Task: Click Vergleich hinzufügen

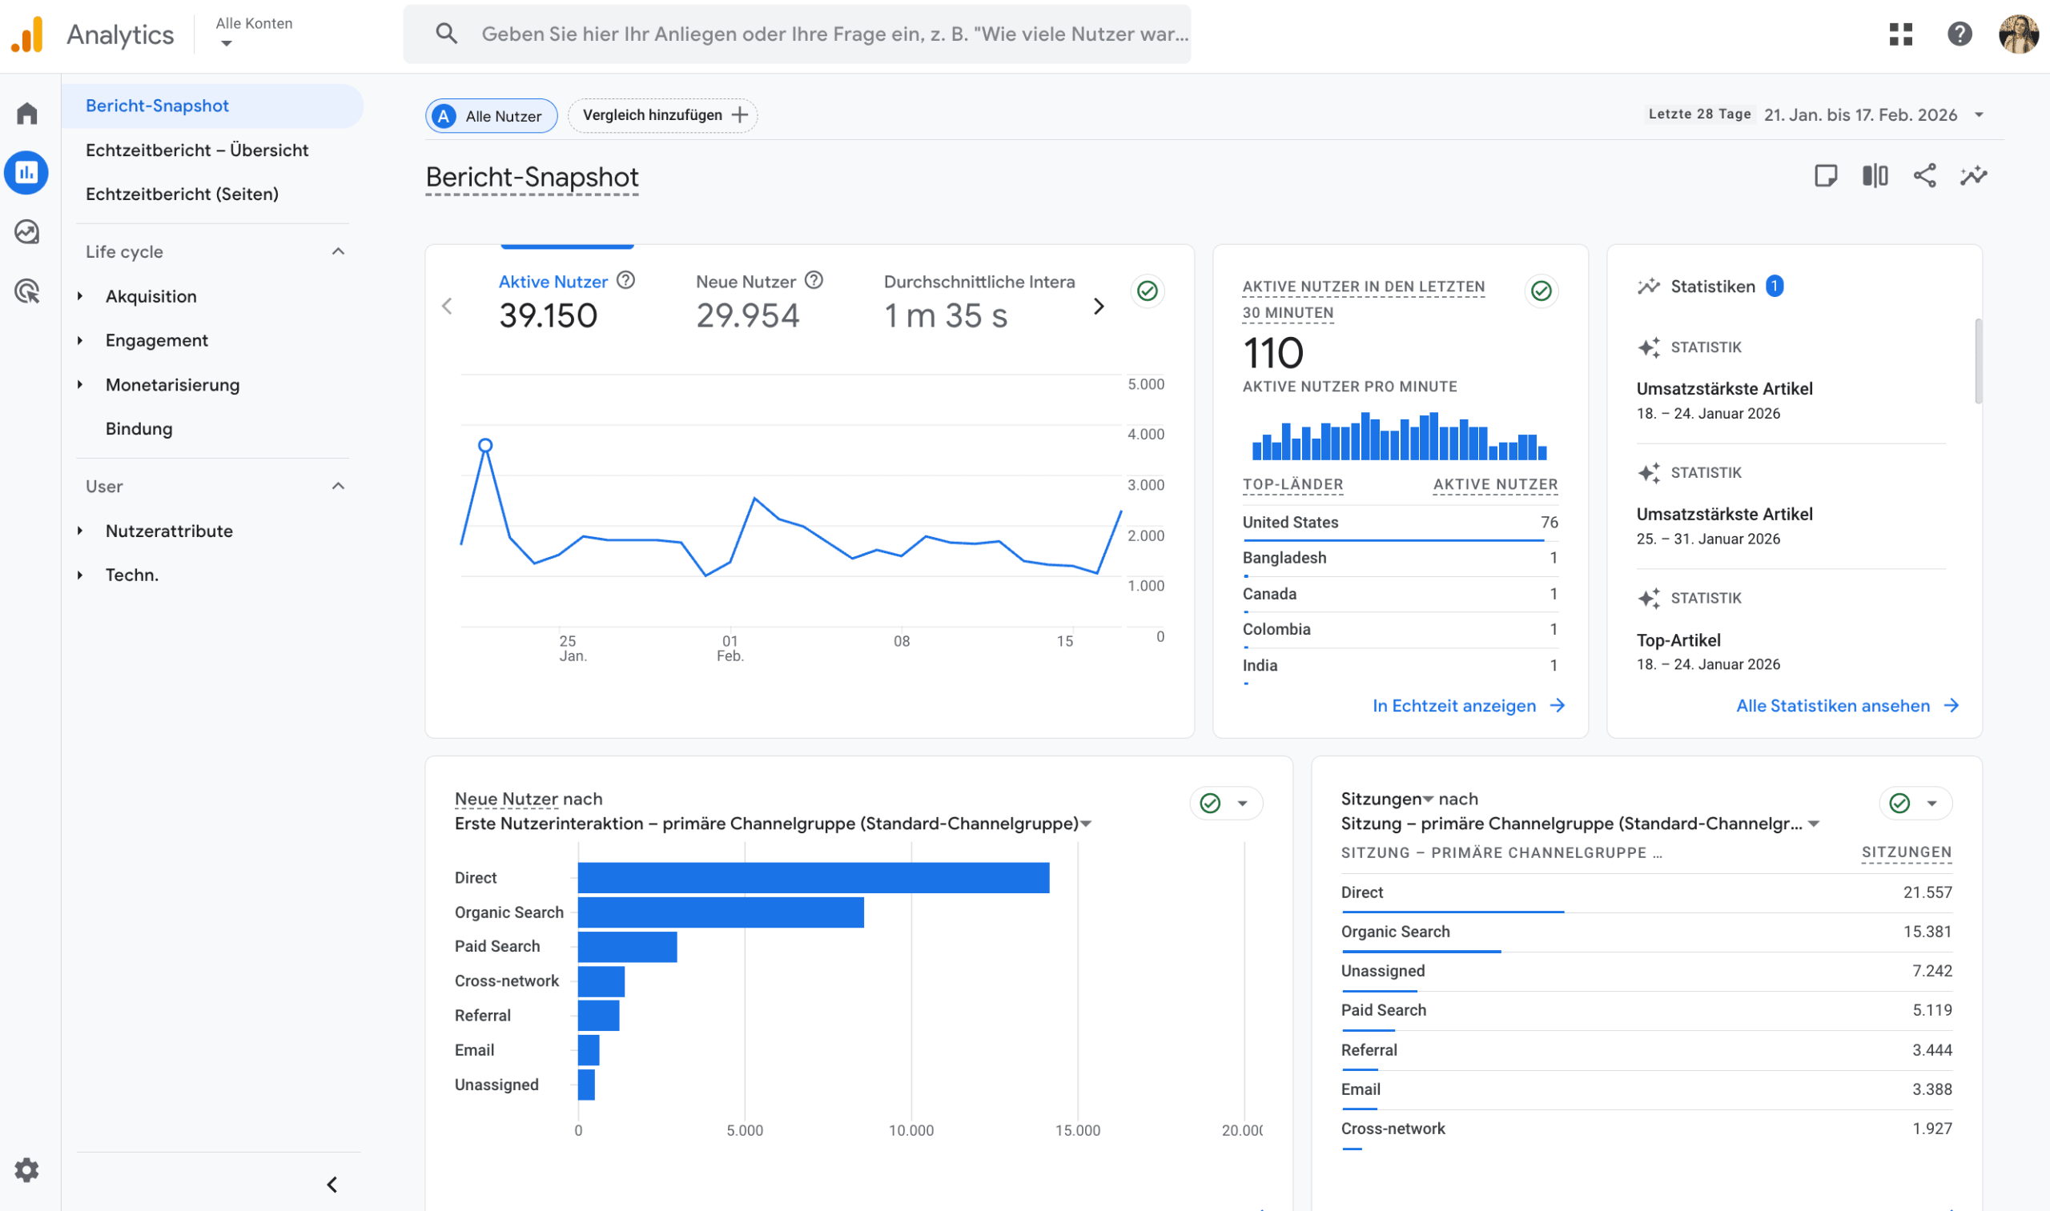Action: [x=662, y=114]
